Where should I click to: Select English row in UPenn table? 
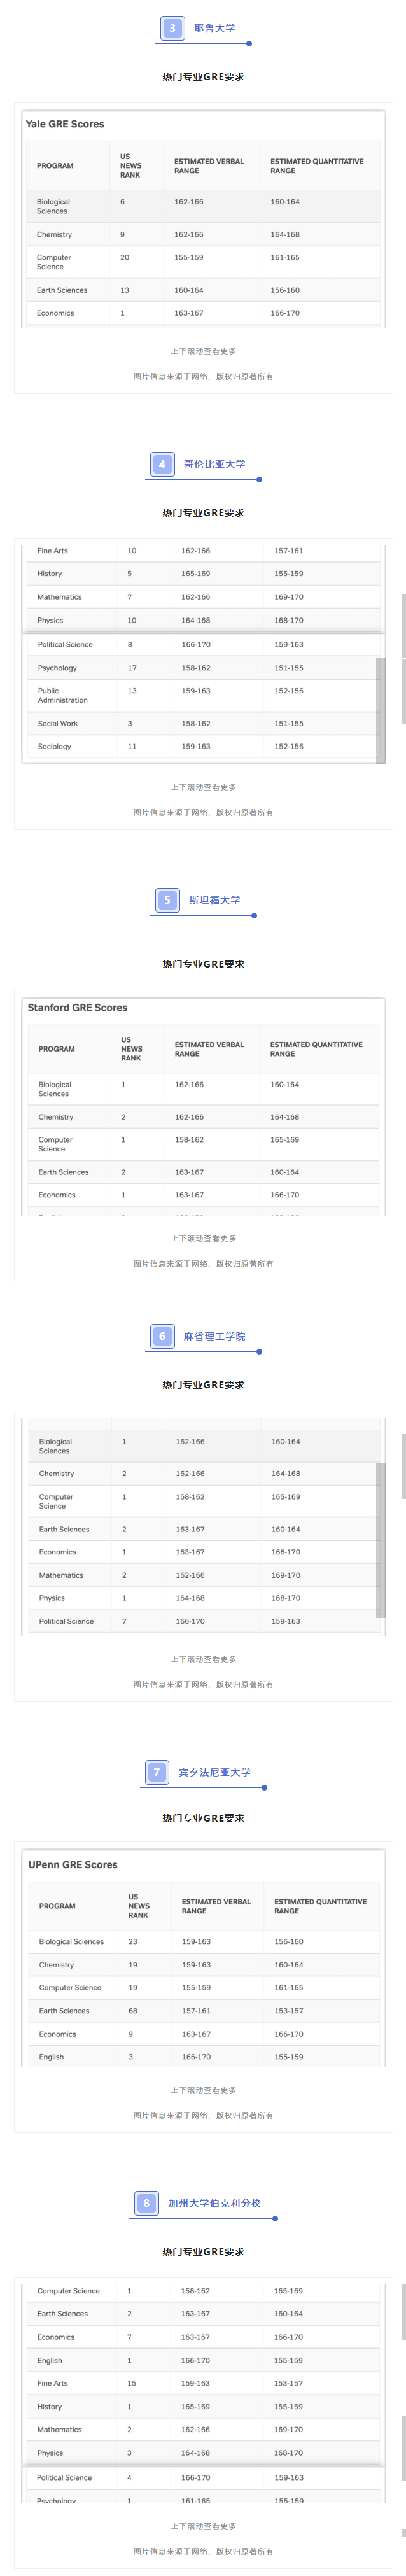pos(203,2057)
